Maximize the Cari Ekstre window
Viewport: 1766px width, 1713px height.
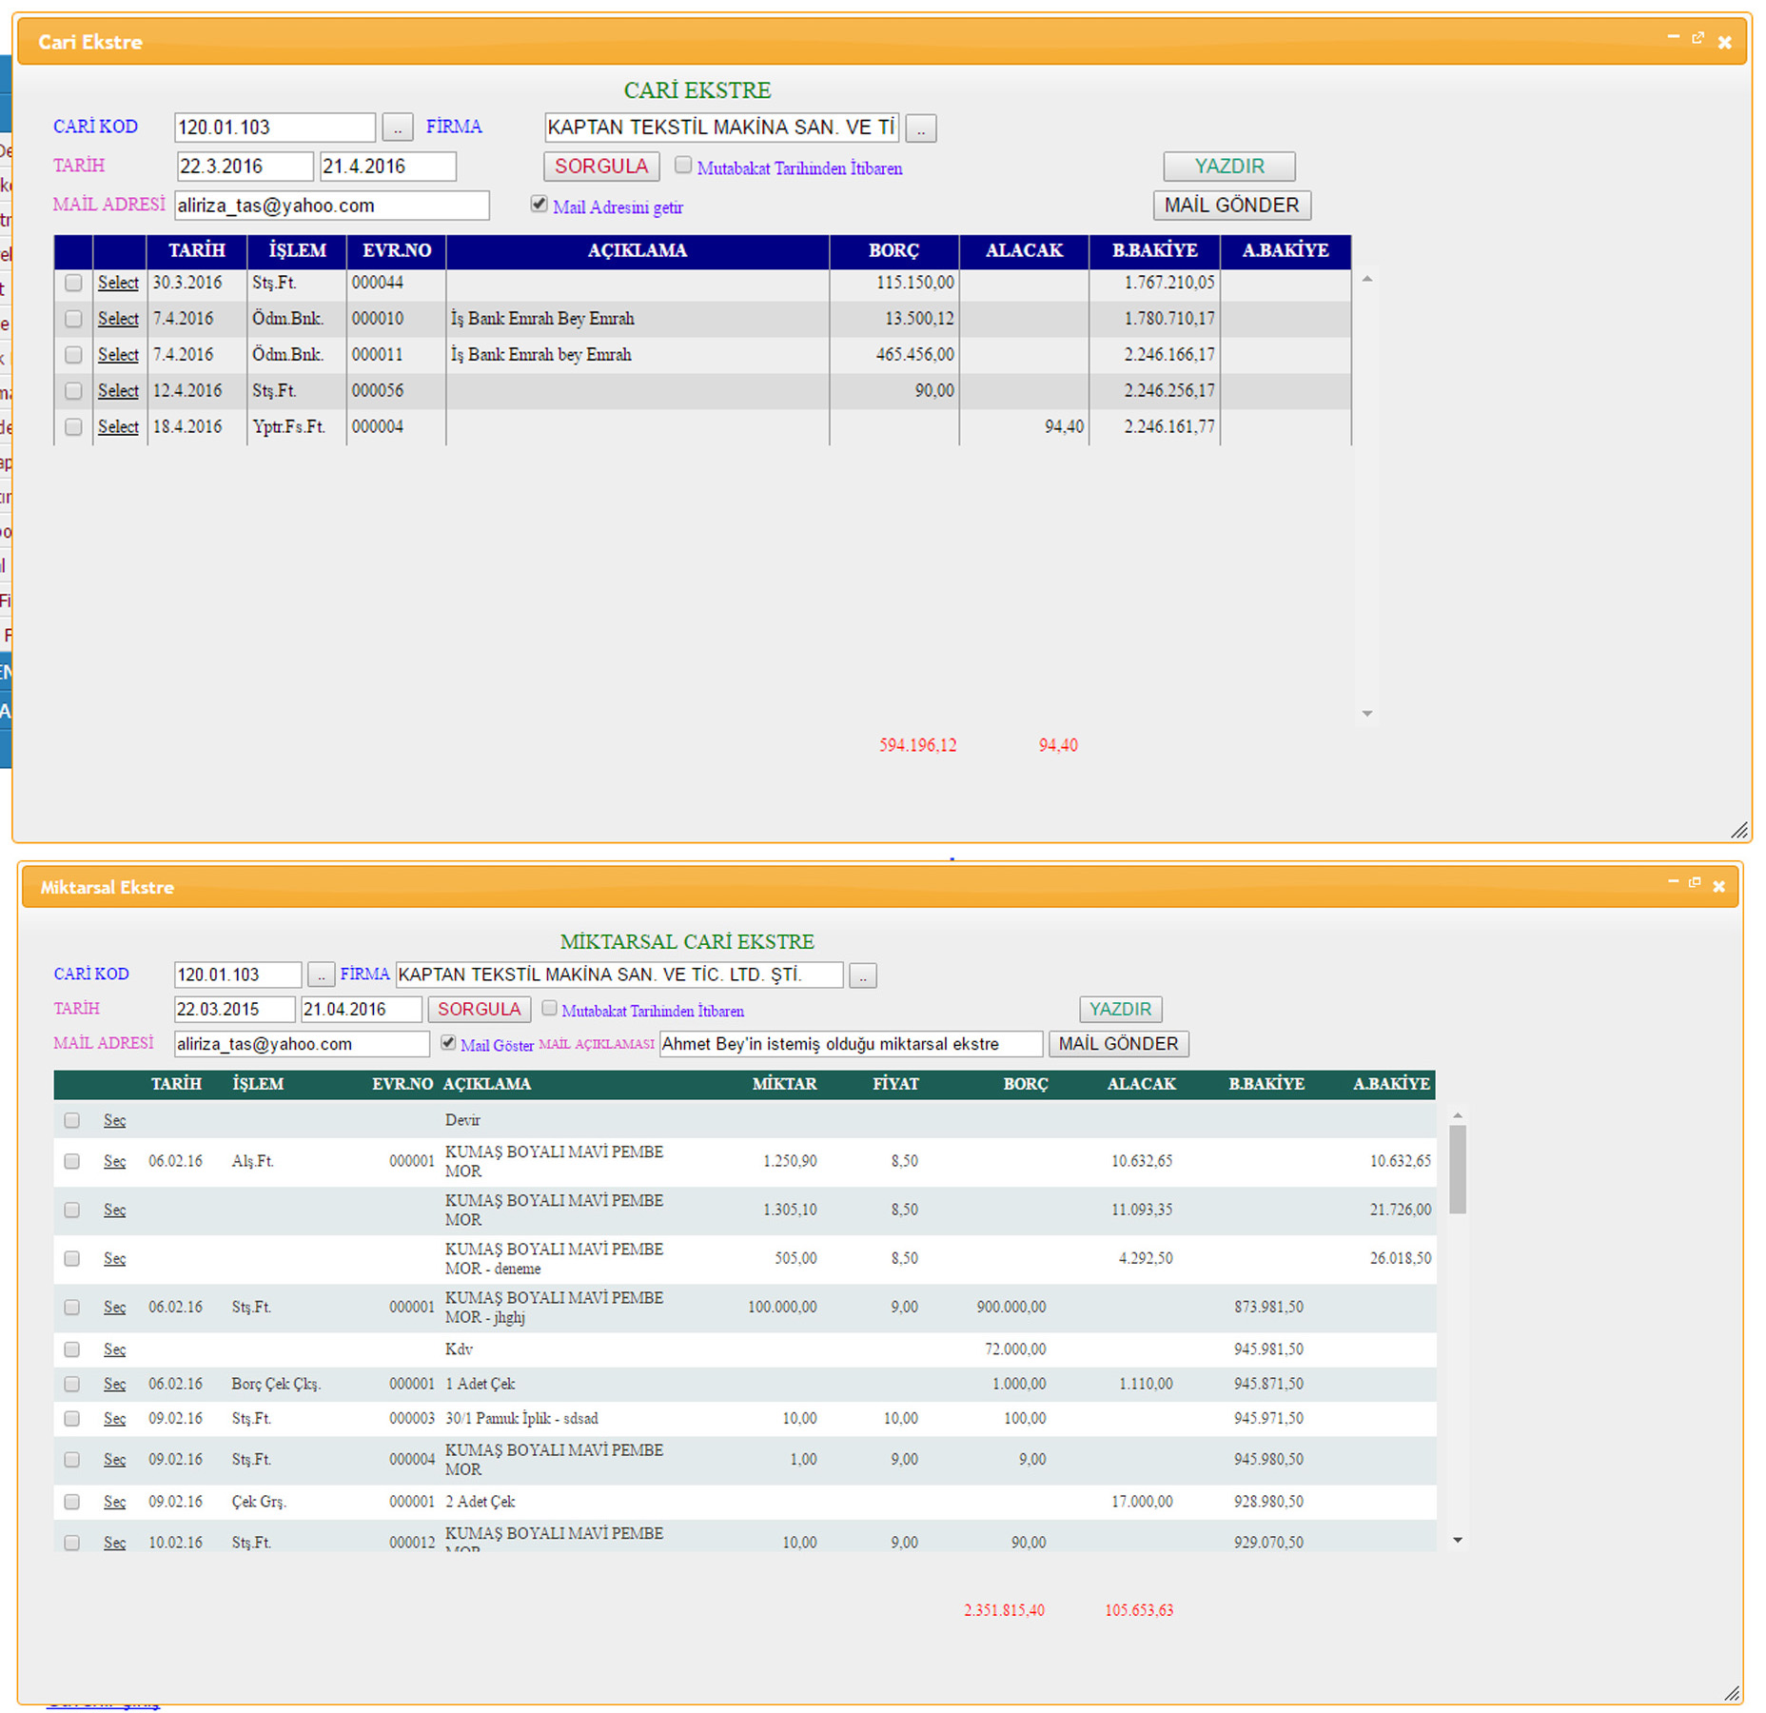click(x=1698, y=38)
